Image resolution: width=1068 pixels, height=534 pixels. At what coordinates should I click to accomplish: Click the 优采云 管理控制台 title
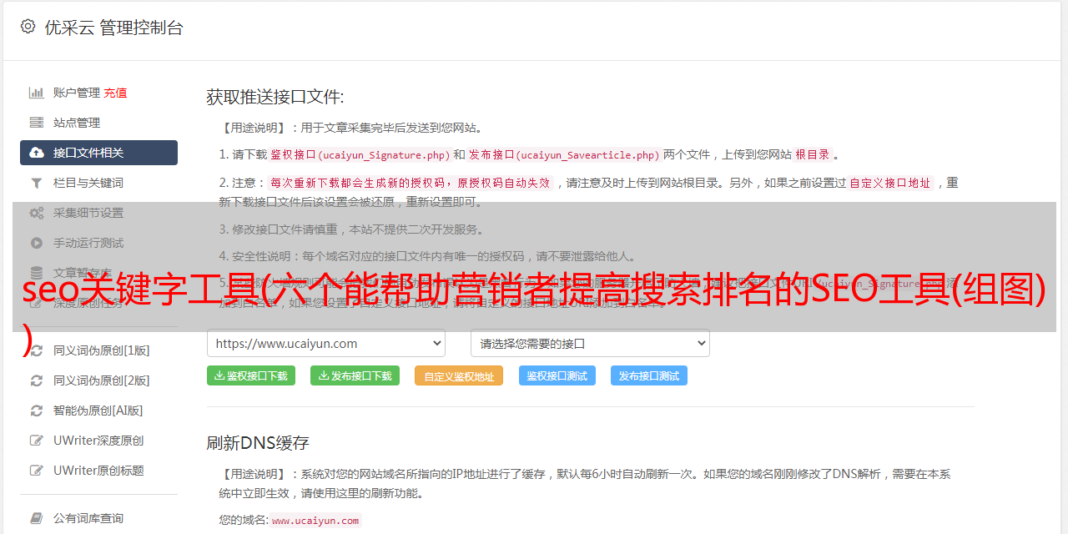113,28
